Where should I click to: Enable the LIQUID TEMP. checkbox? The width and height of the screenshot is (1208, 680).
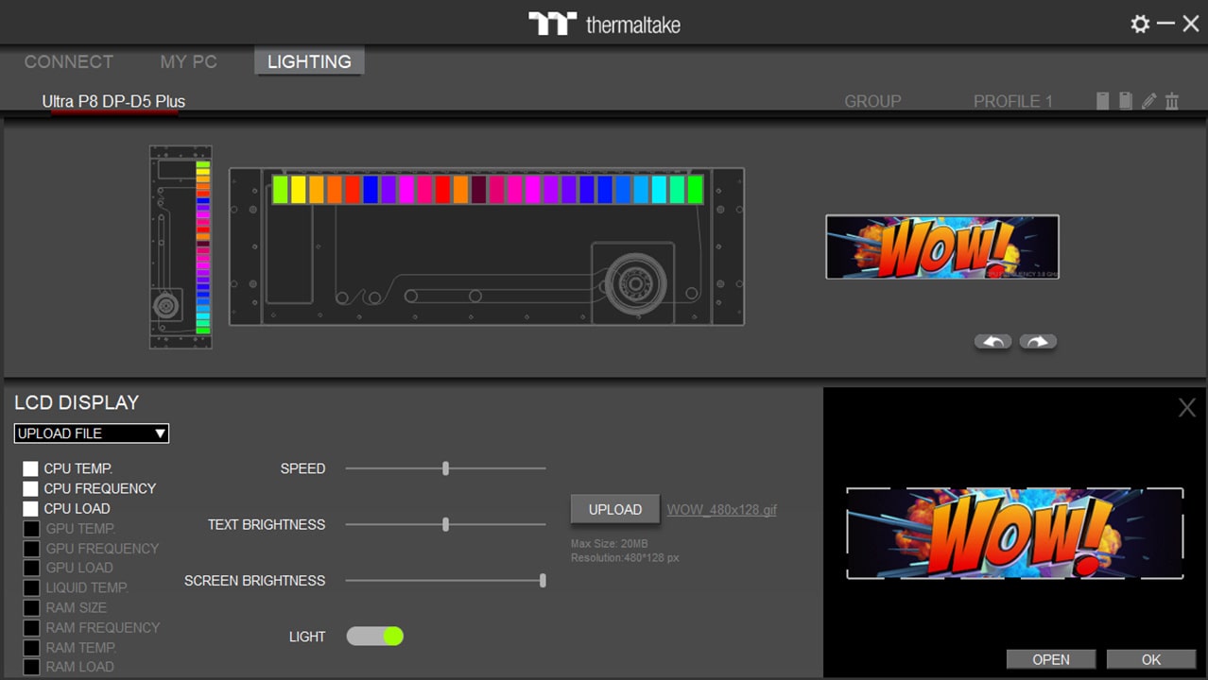[x=31, y=587]
